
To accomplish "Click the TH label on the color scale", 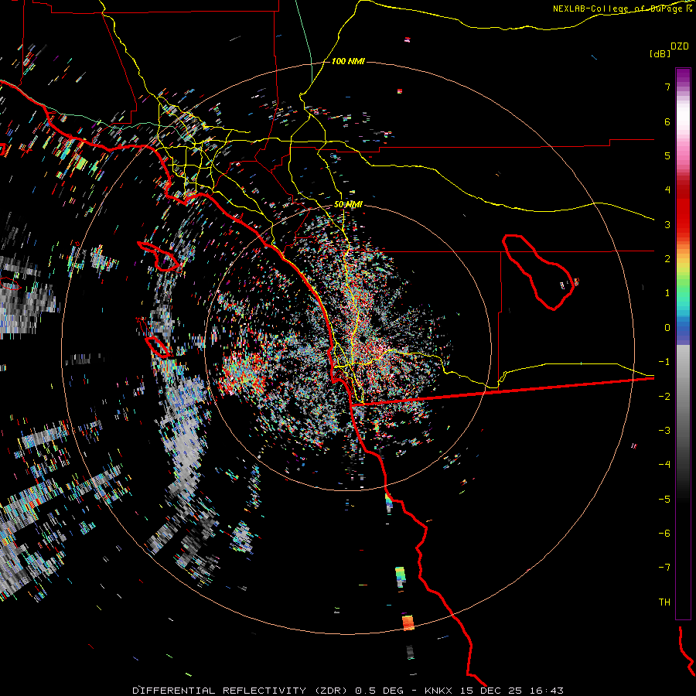I will tap(664, 602).
